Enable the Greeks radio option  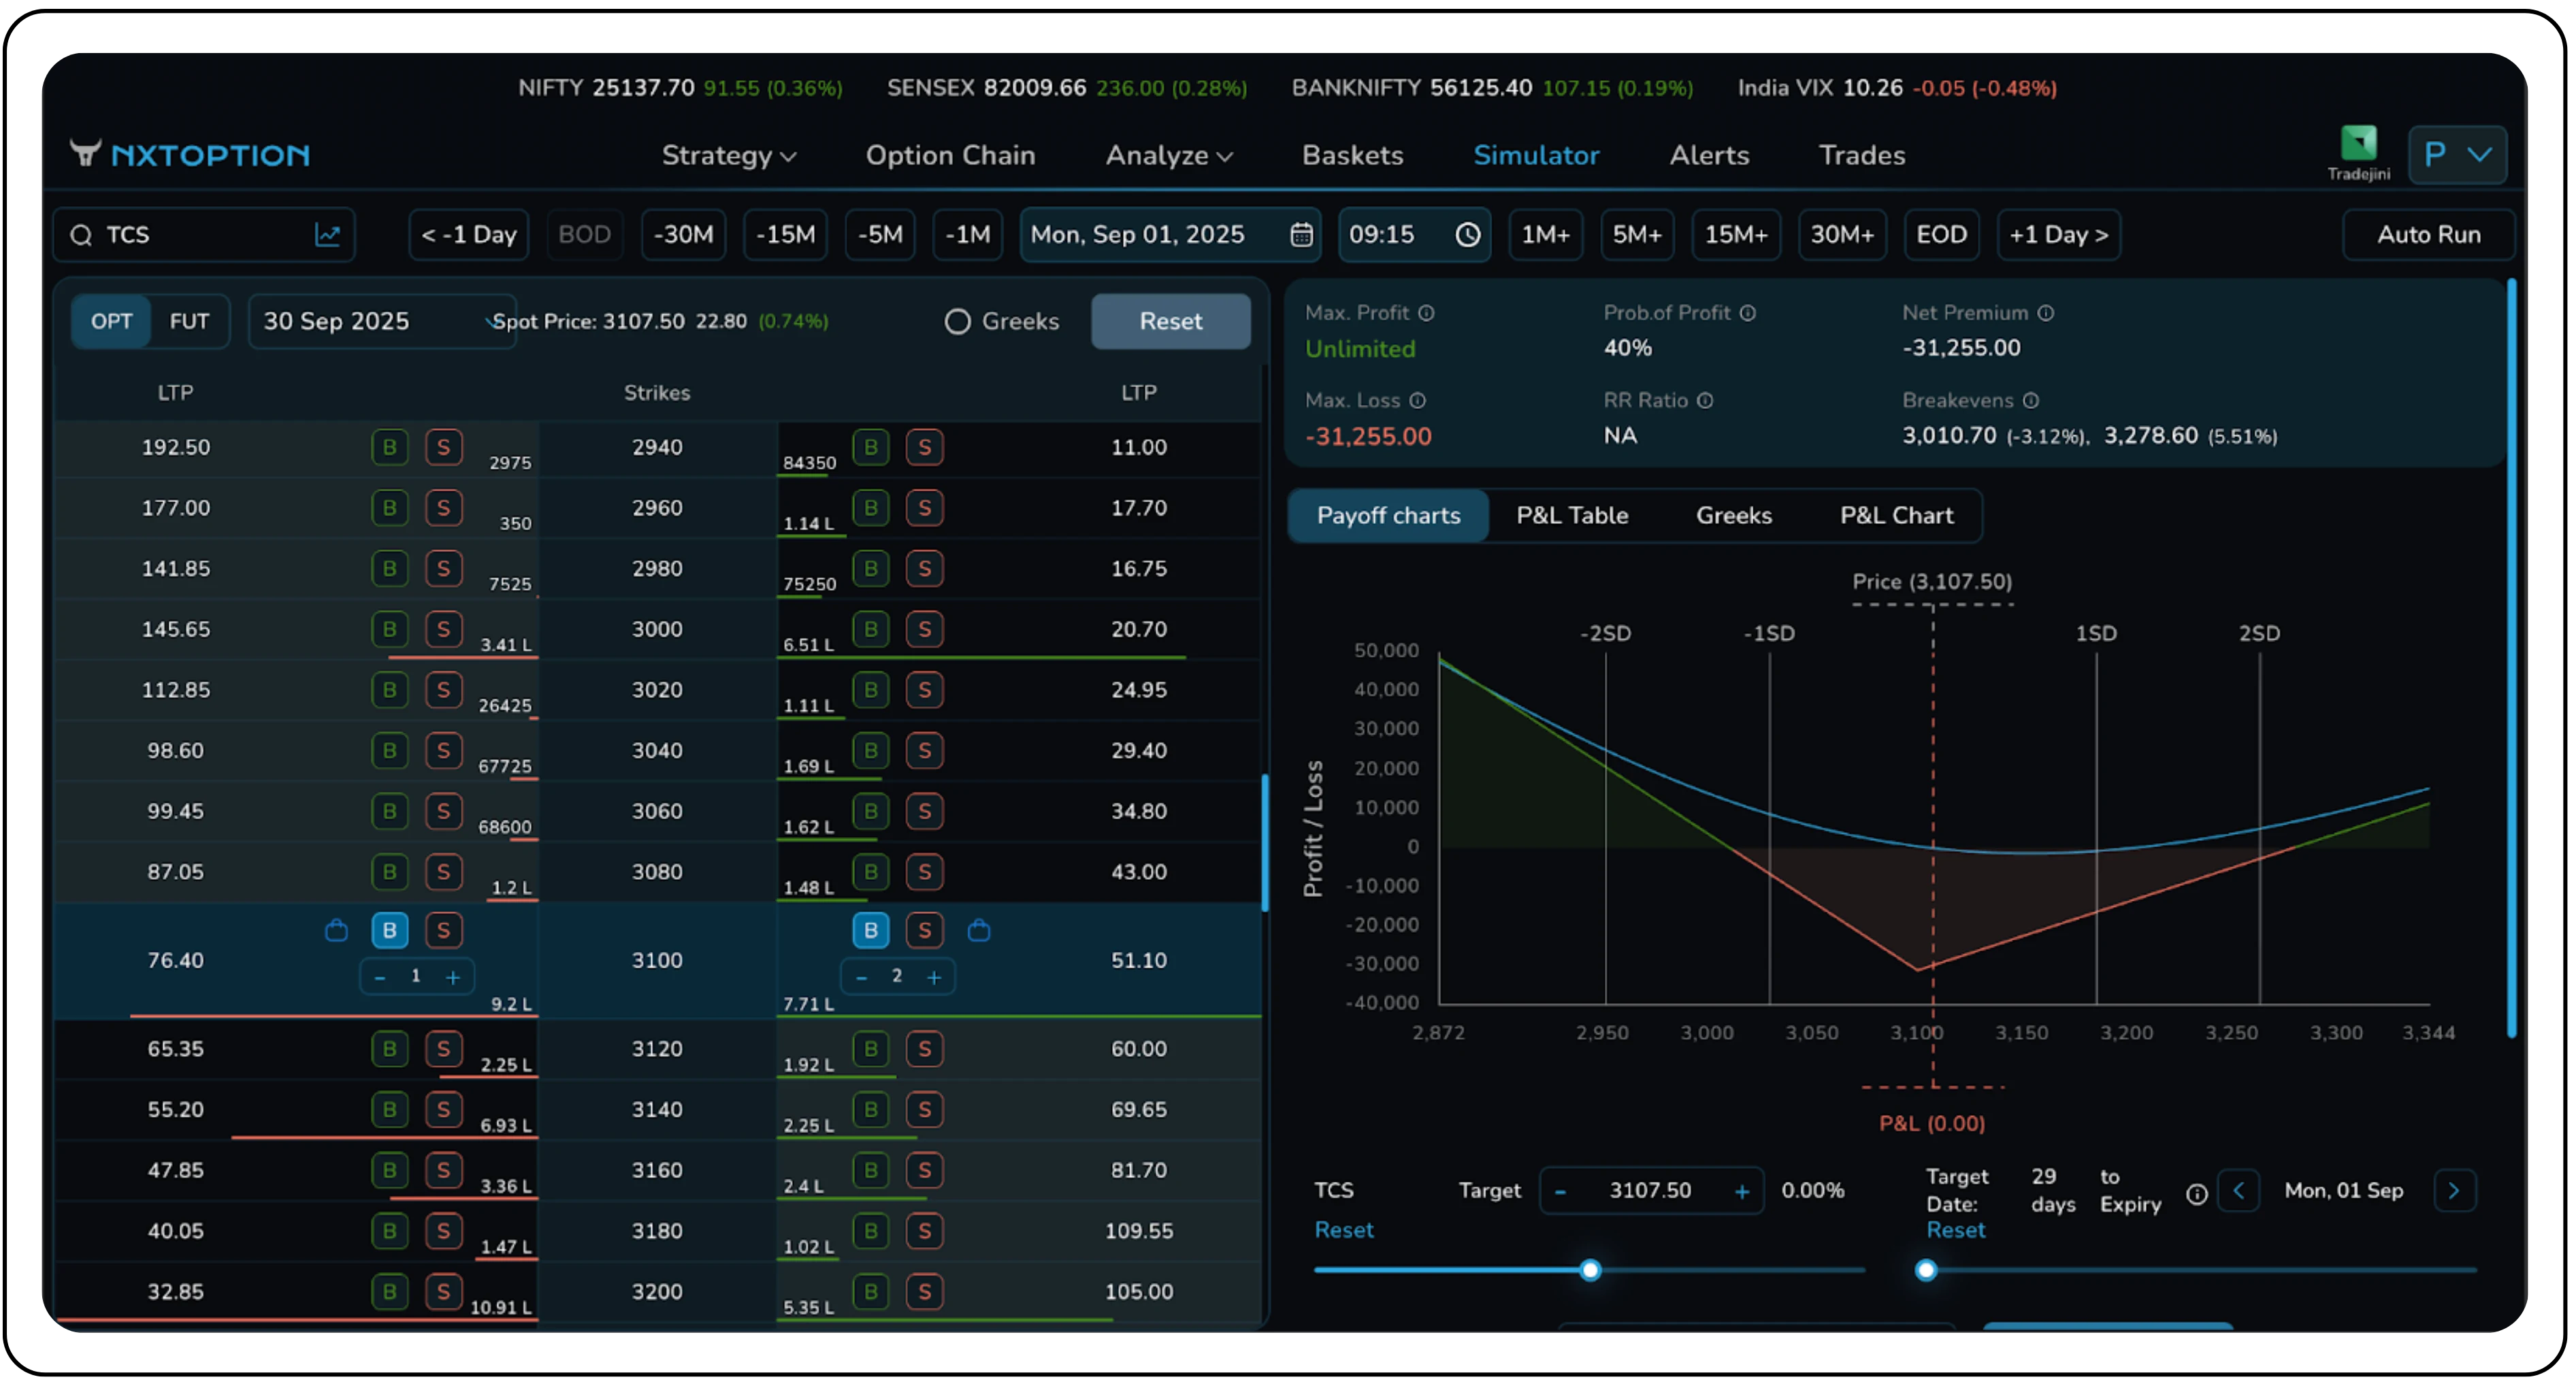[x=957, y=322]
